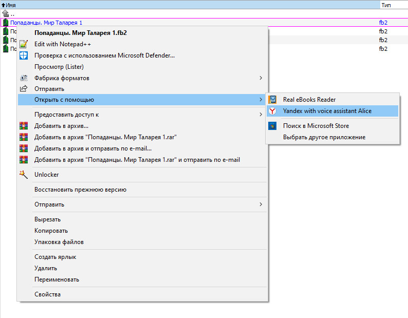Expand the Фабрика форматов submenu arrow
This screenshot has width=408, height=318.
[261, 78]
